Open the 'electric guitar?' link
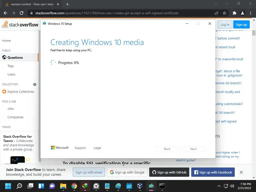256x192 pixels. tap(186, 160)
